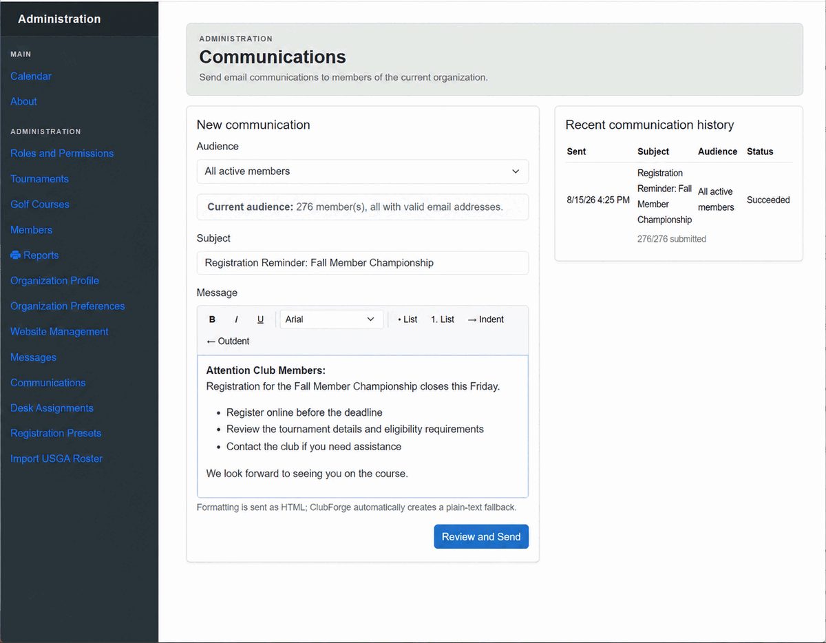Click the Review the tournament details bullet

pos(355,430)
